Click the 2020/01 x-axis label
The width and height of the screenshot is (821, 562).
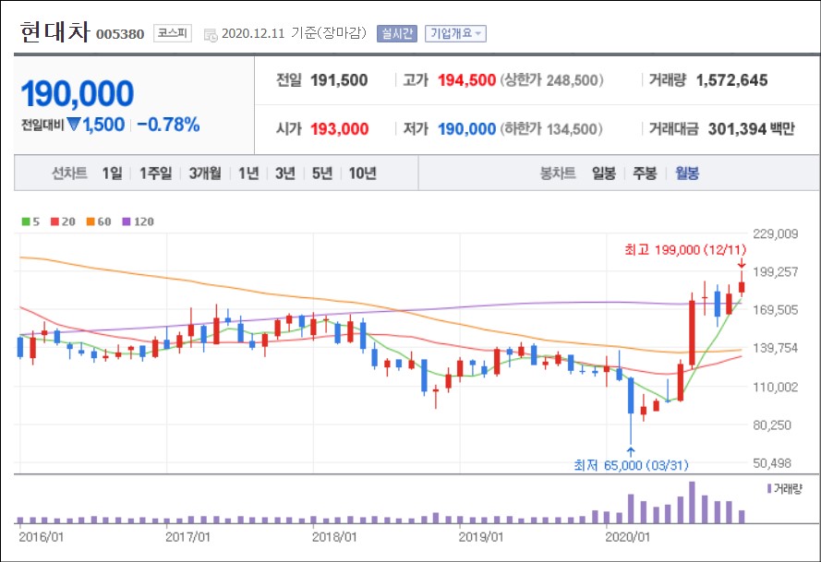tap(627, 537)
